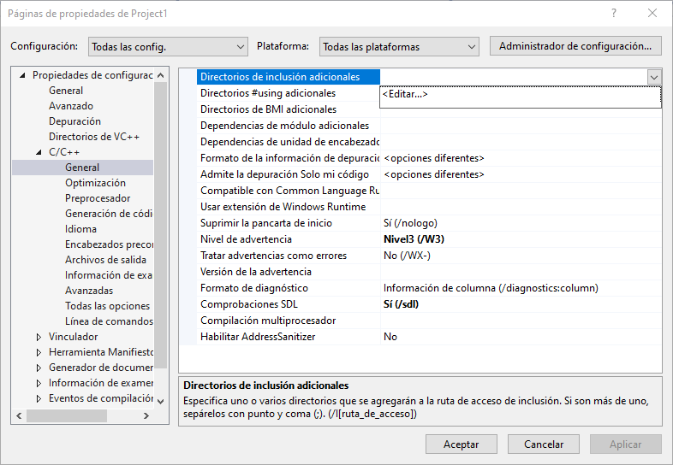Select the Depuración tree item
This screenshot has height=465, width=673.
pos(74,121)
